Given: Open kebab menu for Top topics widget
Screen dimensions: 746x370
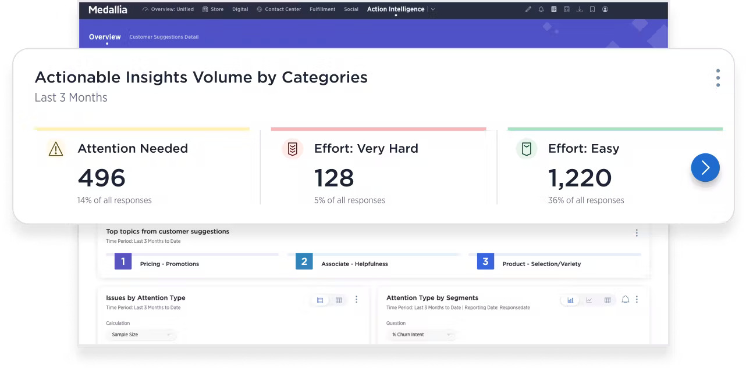Looking at the screenshot, I should [x=636, y=233].
